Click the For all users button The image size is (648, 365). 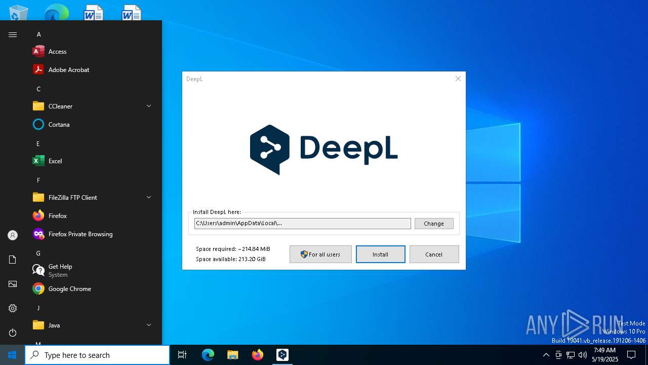tap(320, 254)
